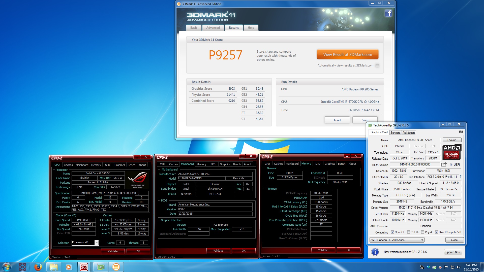484x272 pixels.
Task: Click the 3DMark 11 title bar icon
Action: click(x=179, y=4)
